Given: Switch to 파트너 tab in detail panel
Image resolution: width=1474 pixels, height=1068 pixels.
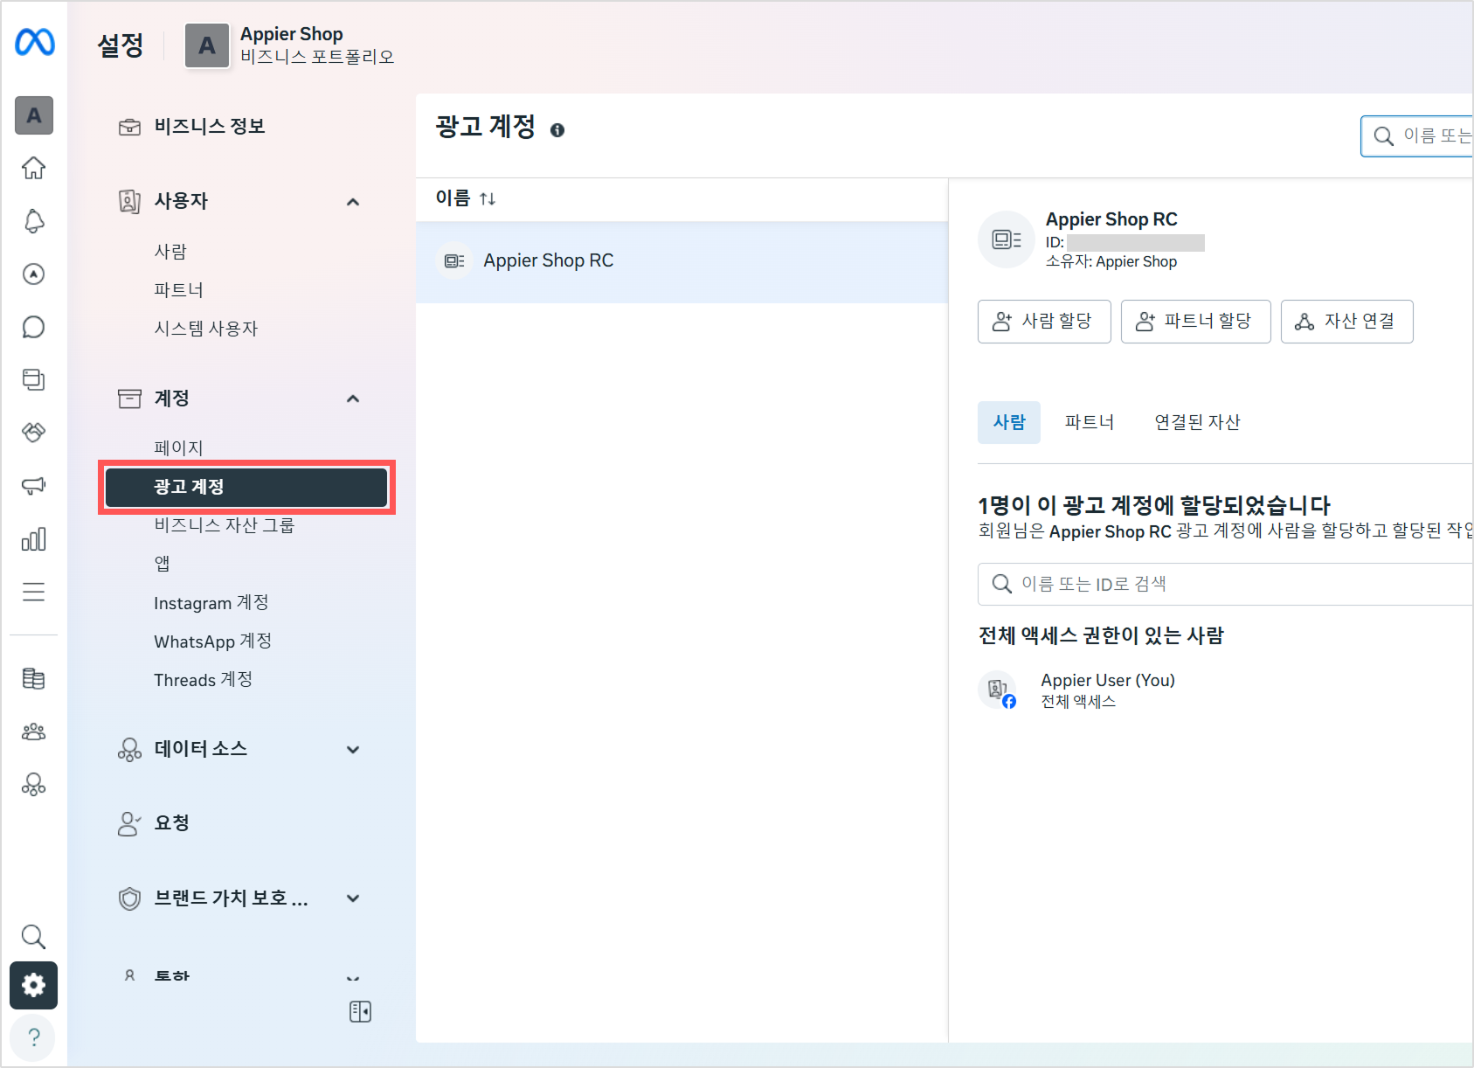Looking at the screenshot, I should point(1090,422).
